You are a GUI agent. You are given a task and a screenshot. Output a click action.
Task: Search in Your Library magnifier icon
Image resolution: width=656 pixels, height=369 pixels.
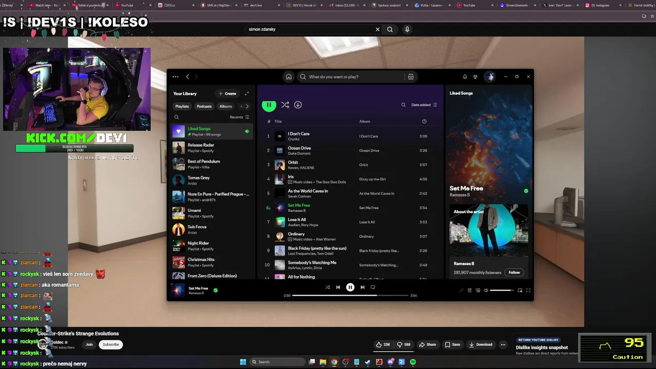pyautogui.click(x=176, y=117)
